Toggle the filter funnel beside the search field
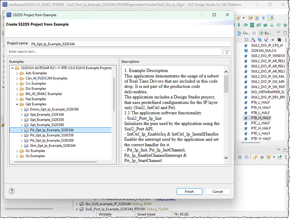Screen dimensions: 290x219 pos(227,51)
